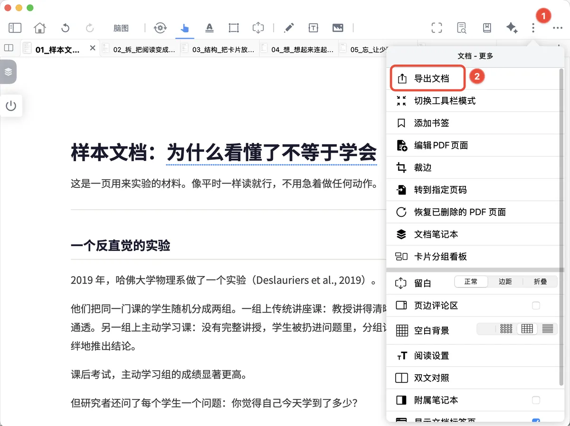
Task: Select the hand pointer tool
Action: click(185, 28)
